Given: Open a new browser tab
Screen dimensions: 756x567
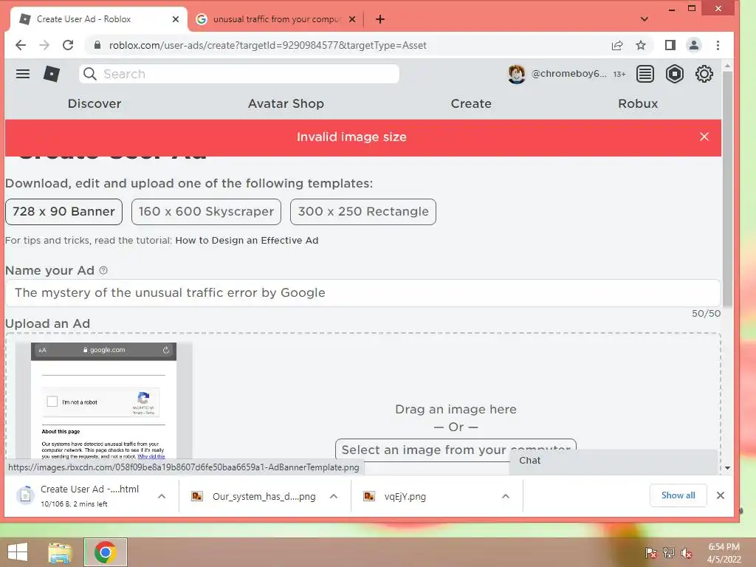Looking at the screenshot, I should 380,19.
